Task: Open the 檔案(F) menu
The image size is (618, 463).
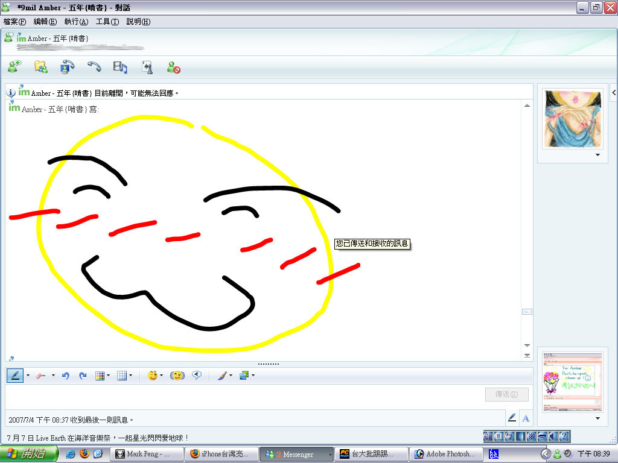Action: pos(14,22)
